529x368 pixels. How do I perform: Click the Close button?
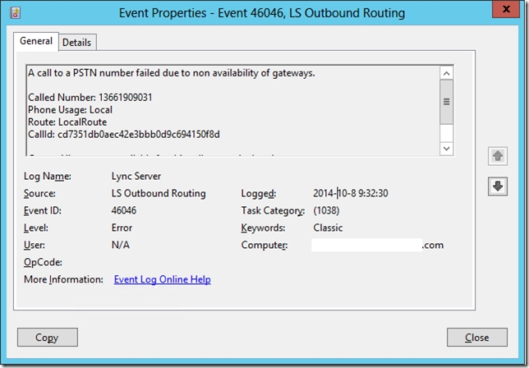click(477, 338)
